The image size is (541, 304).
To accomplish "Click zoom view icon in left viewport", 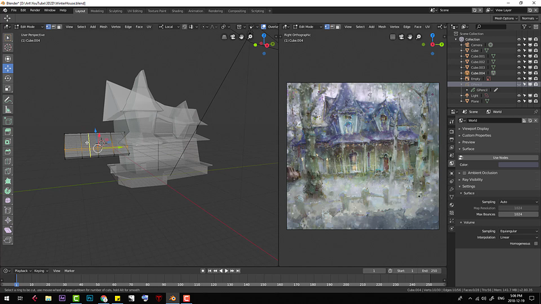I will [250, 37].
